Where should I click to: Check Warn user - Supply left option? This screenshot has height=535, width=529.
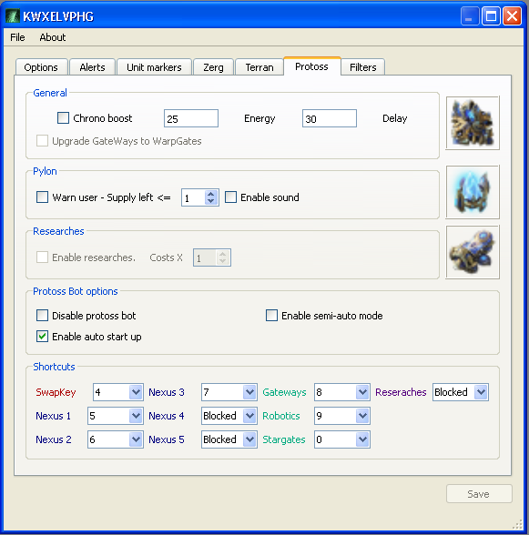click(x=43, y=197)
